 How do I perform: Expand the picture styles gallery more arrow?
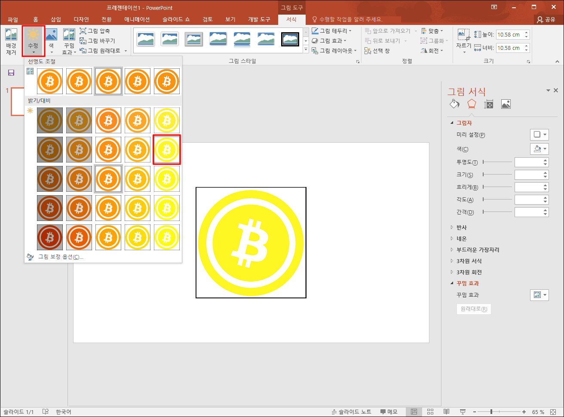[x=306, y=50]
